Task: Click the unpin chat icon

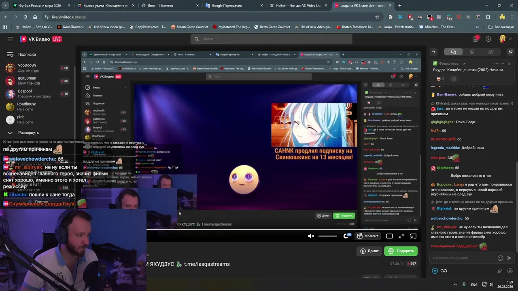Action: [510, 52]
